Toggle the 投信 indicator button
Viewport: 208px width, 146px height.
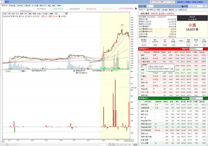coord(13,14)
